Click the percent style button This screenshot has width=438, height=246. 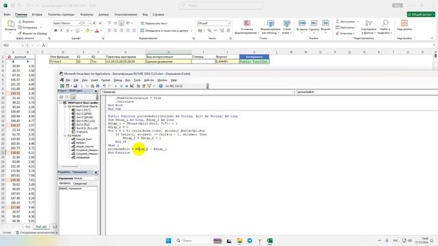[209, 31]
